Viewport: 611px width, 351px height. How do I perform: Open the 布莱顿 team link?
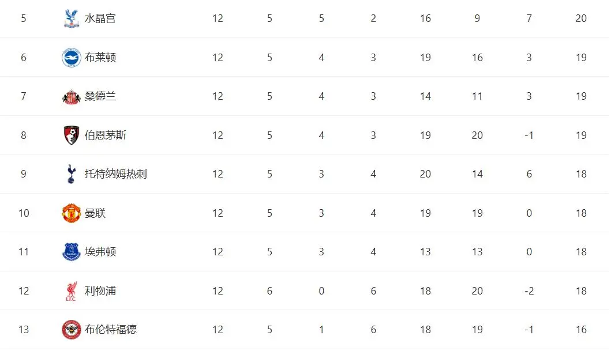tap(100, 58)
